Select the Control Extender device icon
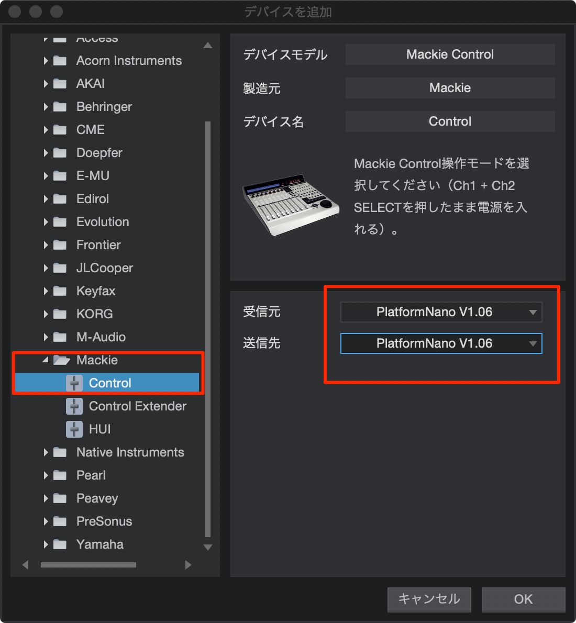Screen dimensions: 576x623 74,406
